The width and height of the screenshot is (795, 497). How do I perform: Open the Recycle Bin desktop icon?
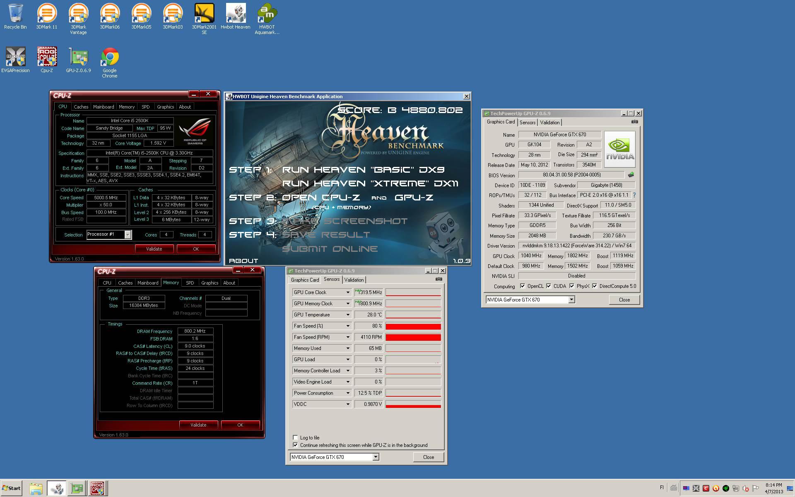tap(15, 17)
